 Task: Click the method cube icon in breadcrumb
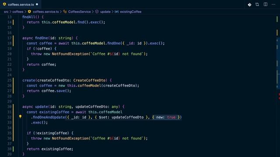97,12
